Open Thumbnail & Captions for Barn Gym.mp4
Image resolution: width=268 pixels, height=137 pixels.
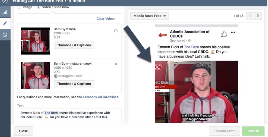[x=74, y=45]
